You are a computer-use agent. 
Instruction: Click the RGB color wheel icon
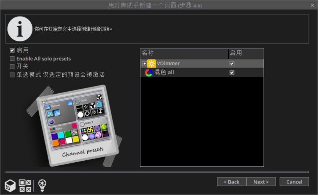coord(149,72)
